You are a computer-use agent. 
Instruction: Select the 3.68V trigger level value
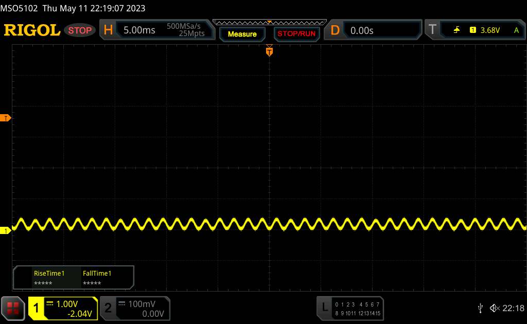pyautogui.click(x=490, y=30)
